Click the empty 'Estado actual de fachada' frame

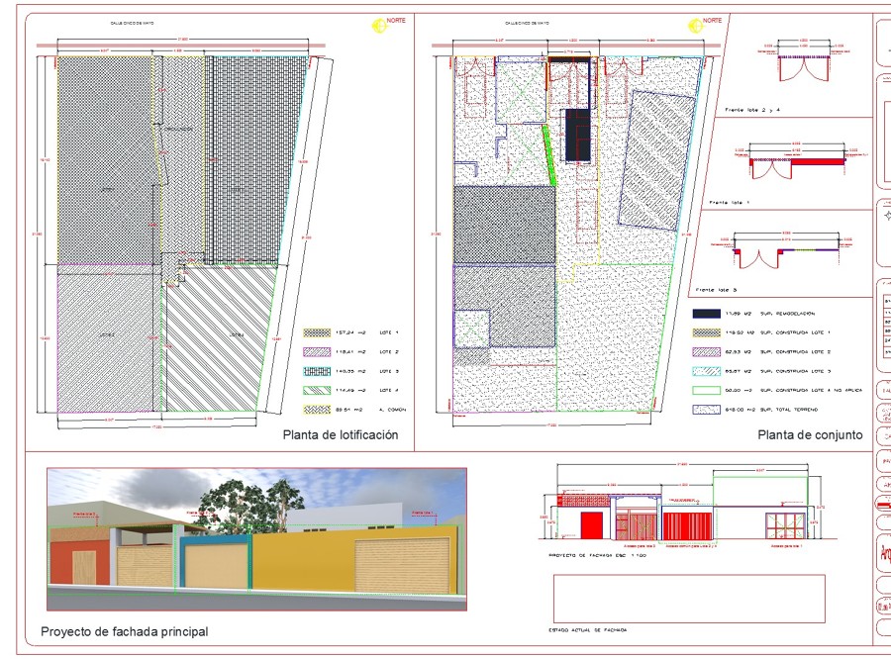(688, 598)
